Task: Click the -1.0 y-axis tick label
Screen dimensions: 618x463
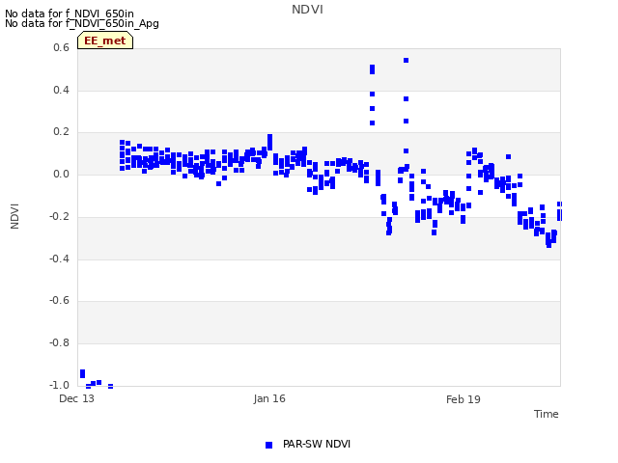Action: (59, 385)
